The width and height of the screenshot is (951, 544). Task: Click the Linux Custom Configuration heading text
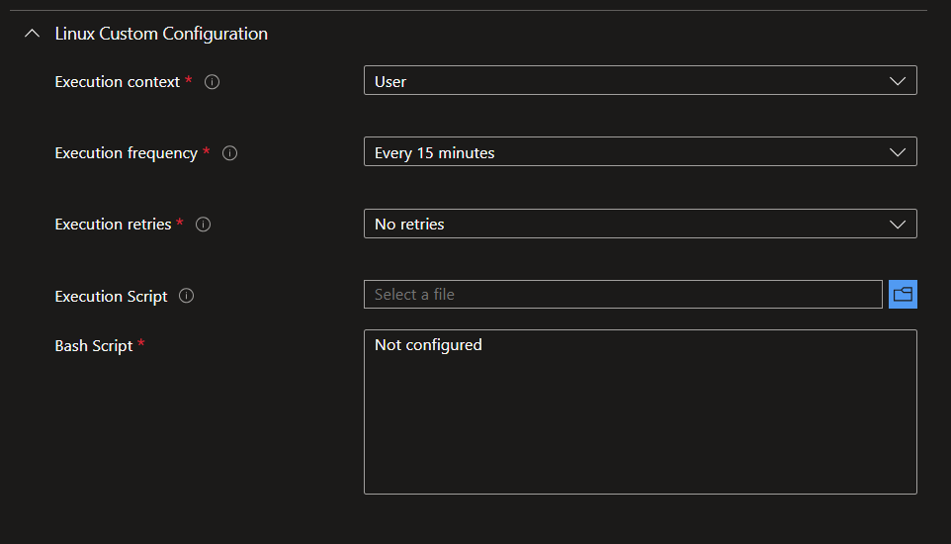point(161,34)
